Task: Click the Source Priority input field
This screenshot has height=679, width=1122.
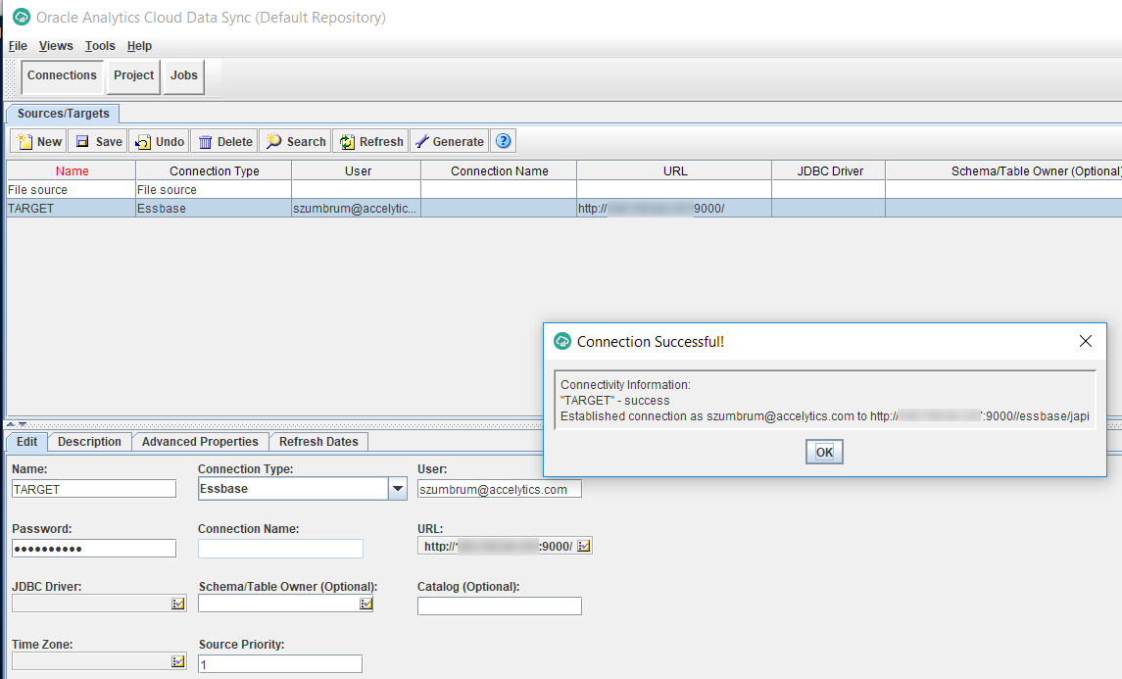Action: click(279, 664)
